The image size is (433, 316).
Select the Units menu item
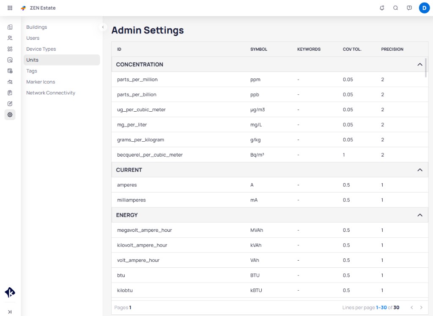point(62,60)
